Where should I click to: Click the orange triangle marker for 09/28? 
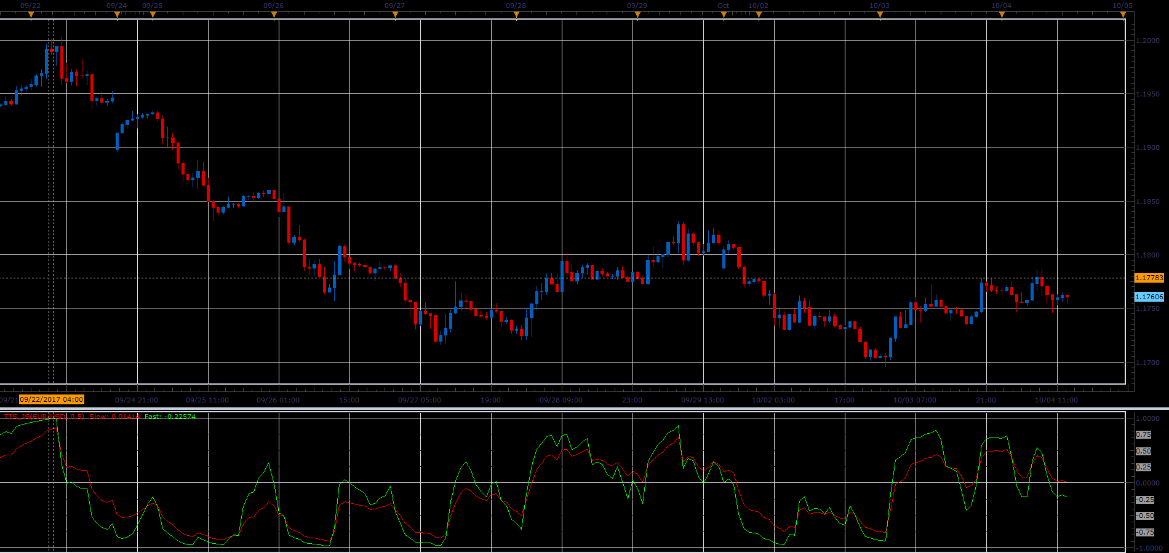click(516, 15)
